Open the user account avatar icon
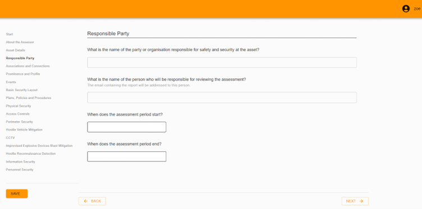 click(406, 9)
